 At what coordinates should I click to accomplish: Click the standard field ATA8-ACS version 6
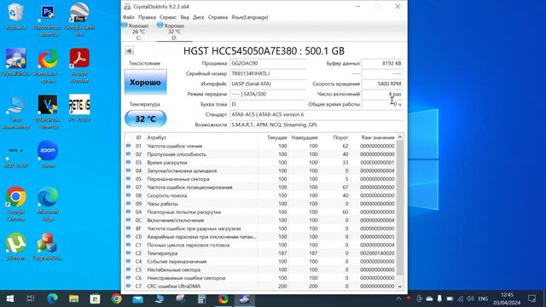point(317,114)
